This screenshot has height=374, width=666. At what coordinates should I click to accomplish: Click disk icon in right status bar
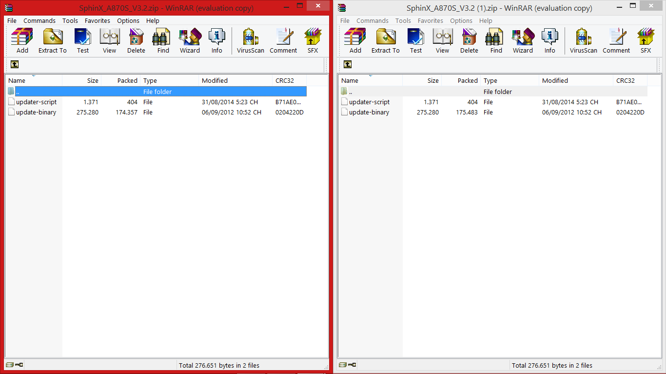click(343, 365)
